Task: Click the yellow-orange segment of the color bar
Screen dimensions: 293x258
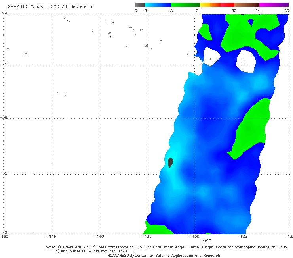Action: 210,5
